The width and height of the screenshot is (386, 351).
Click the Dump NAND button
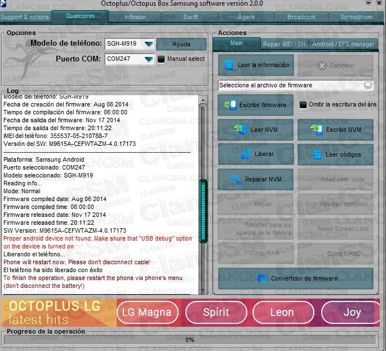pos(335,254)
